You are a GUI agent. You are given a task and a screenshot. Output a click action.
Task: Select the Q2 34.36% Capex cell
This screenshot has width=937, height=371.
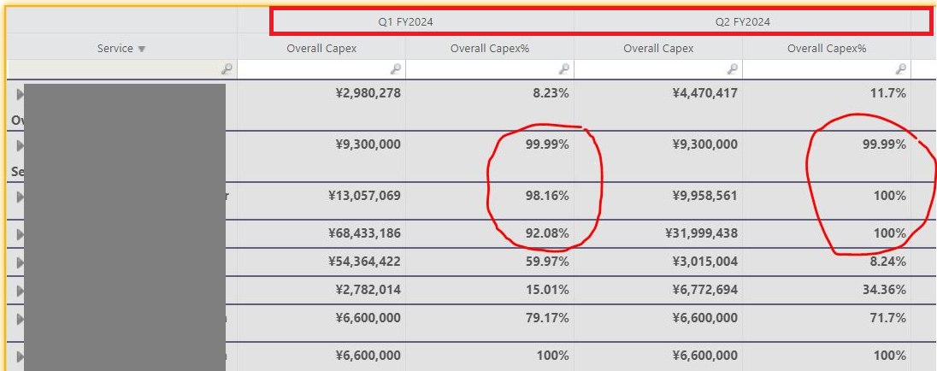tap(827, 291)
